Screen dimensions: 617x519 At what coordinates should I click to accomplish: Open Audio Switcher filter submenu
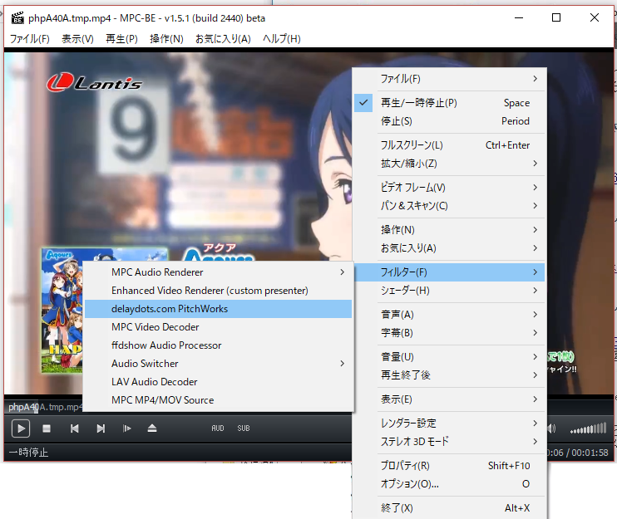pos(219,364)
